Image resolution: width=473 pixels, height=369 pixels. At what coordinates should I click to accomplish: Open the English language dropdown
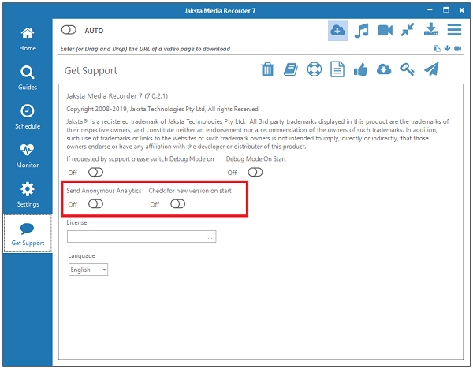[x=88, y=270]
